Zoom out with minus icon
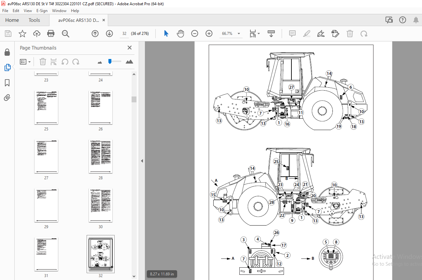 click(x=195, y=34)
